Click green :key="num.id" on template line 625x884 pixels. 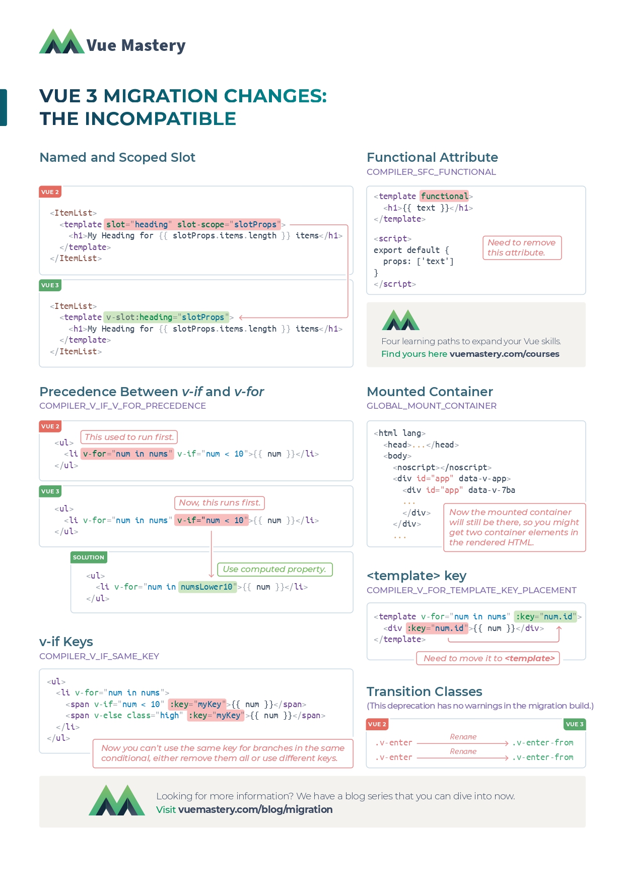[x=545, y=616]
